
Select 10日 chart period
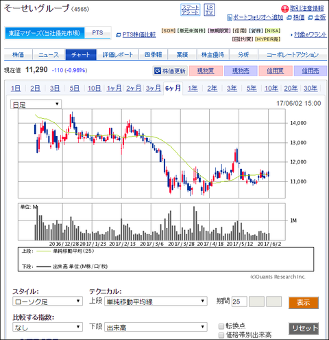(94, 89)
